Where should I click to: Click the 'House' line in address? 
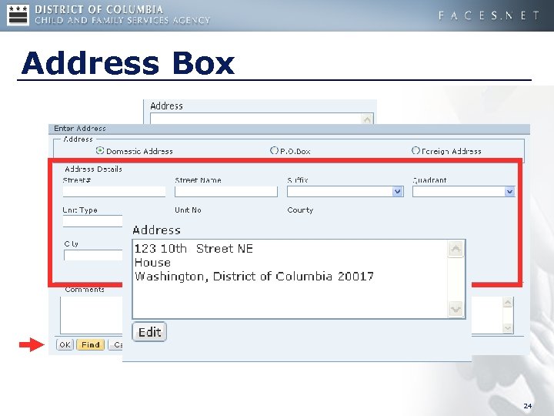[x=152, y=263]
